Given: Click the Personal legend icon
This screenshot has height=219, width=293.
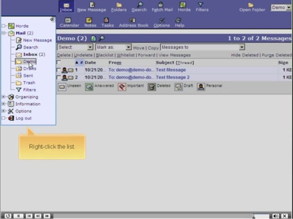Looking at the screenshot, I should pyautogui.click(x=201, y=87).
